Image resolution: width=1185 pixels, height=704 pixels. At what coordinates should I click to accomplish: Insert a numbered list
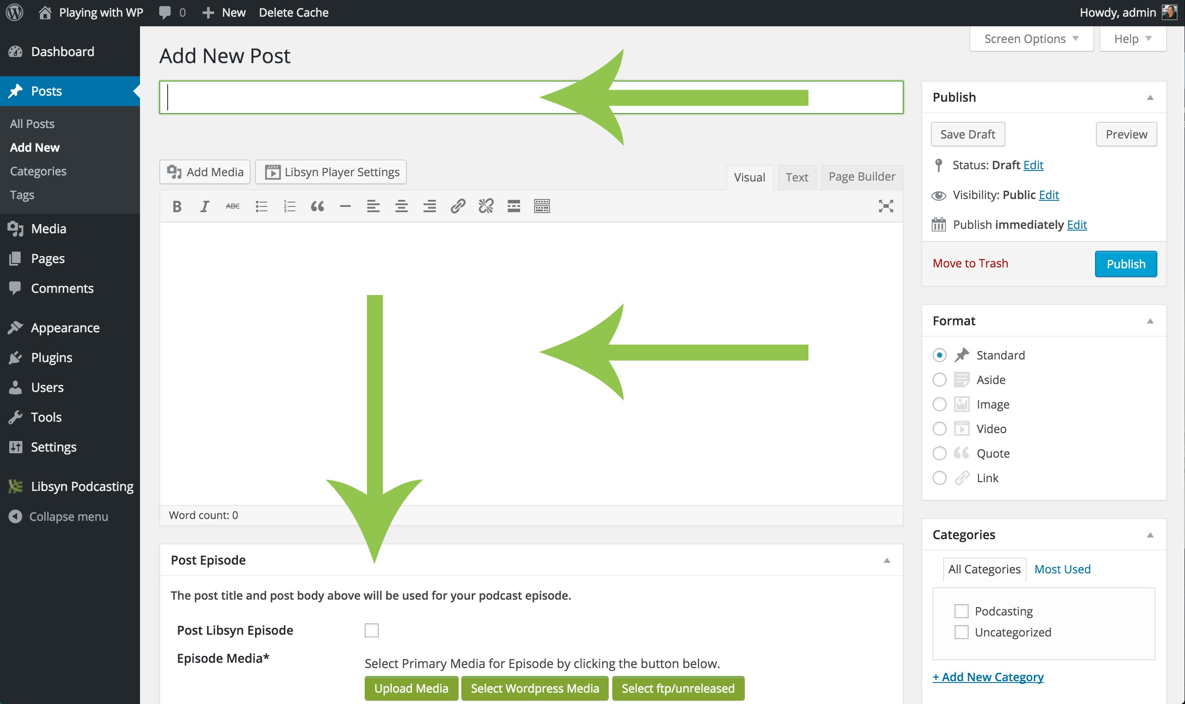[289, 206]
